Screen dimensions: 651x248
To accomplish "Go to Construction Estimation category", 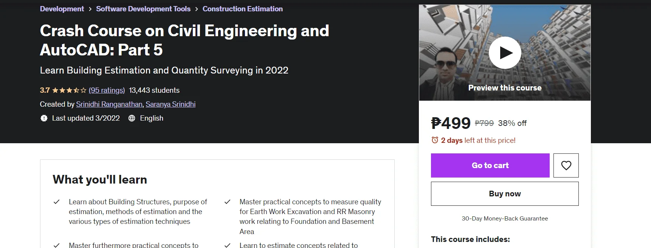I will [x=243, y=9].
